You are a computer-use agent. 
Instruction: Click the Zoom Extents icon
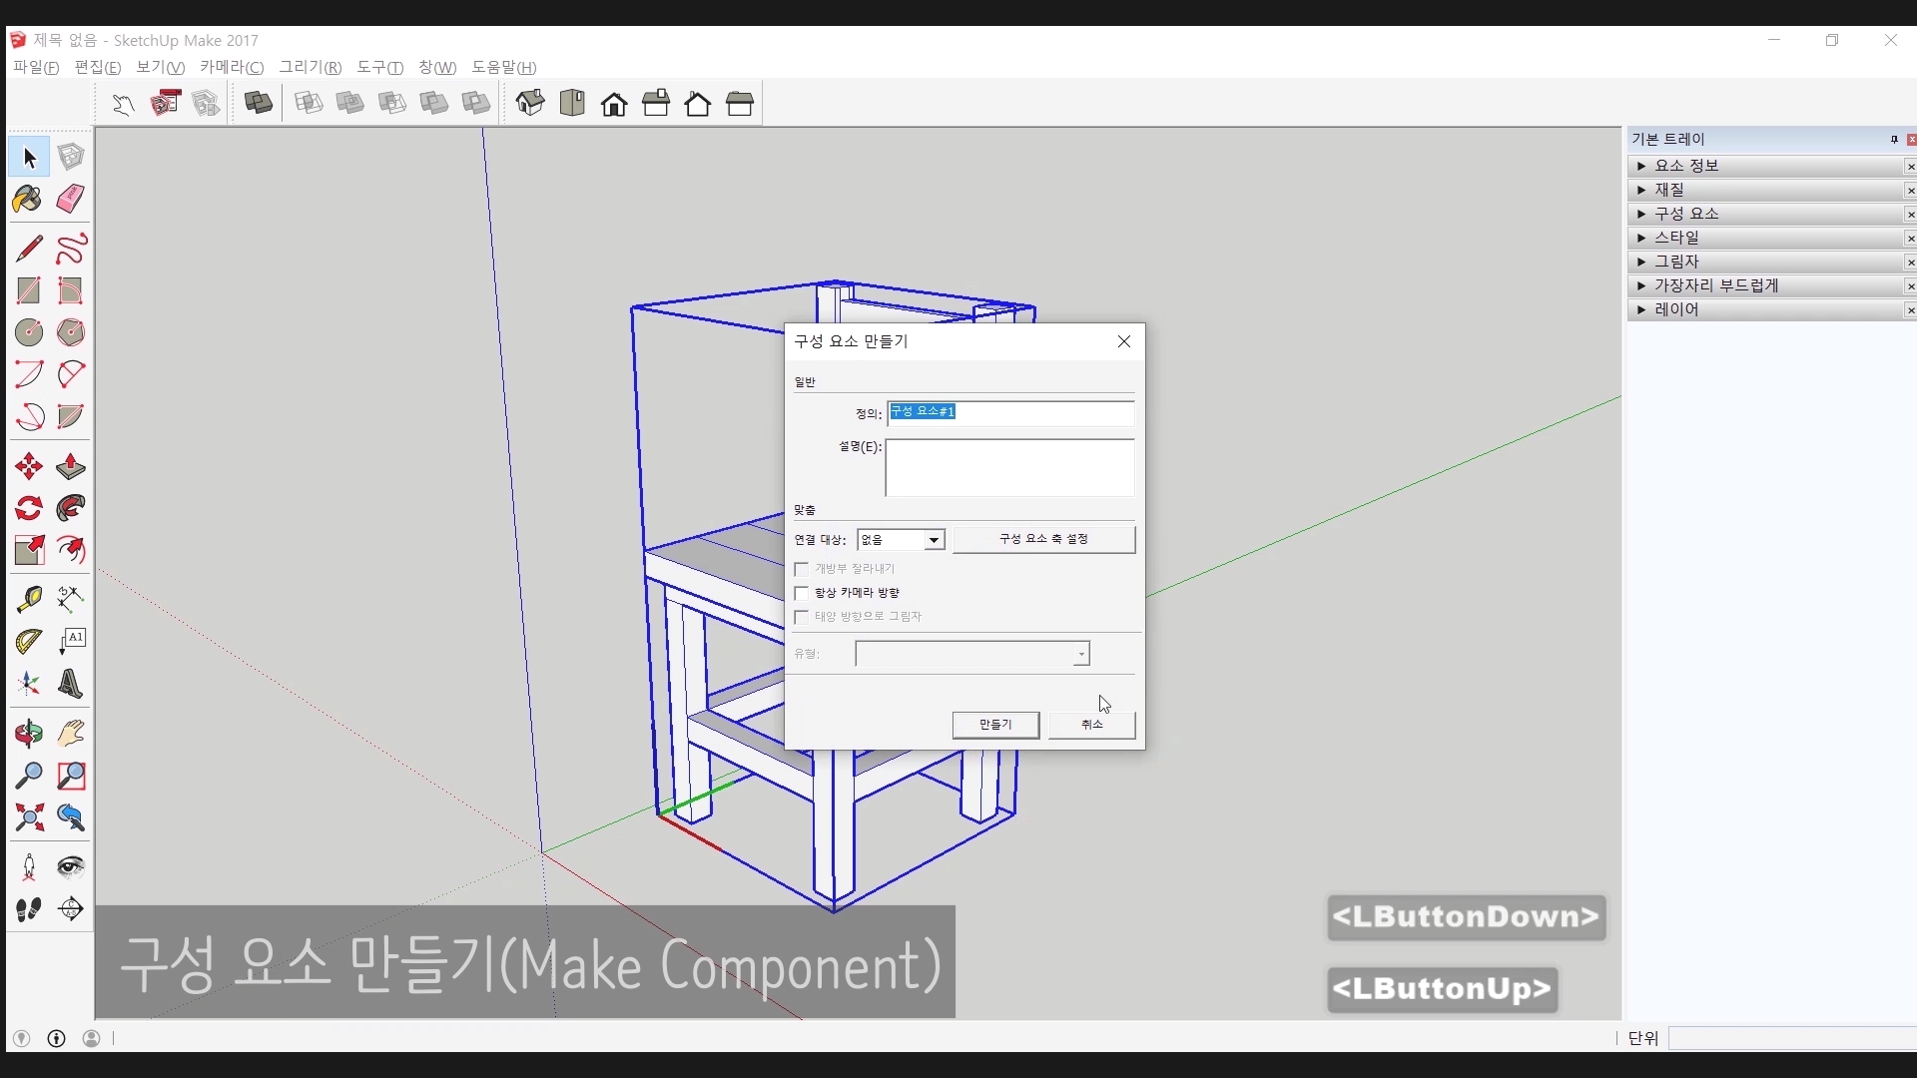[x=28, y=818]
